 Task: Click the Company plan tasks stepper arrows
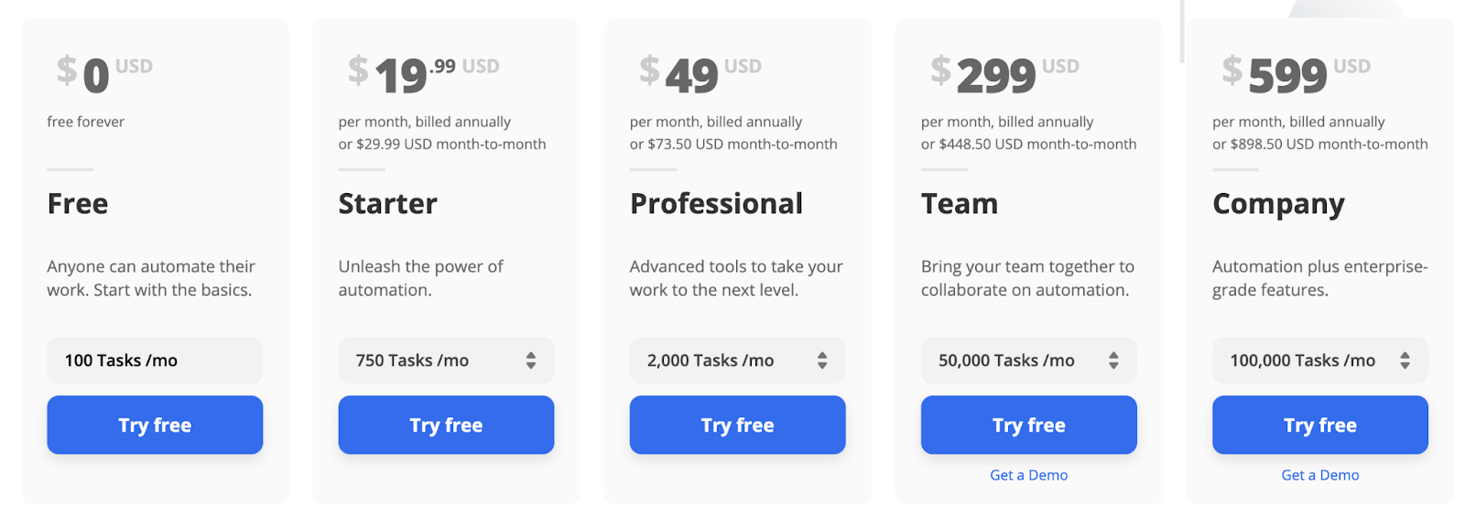(1404, 361)
